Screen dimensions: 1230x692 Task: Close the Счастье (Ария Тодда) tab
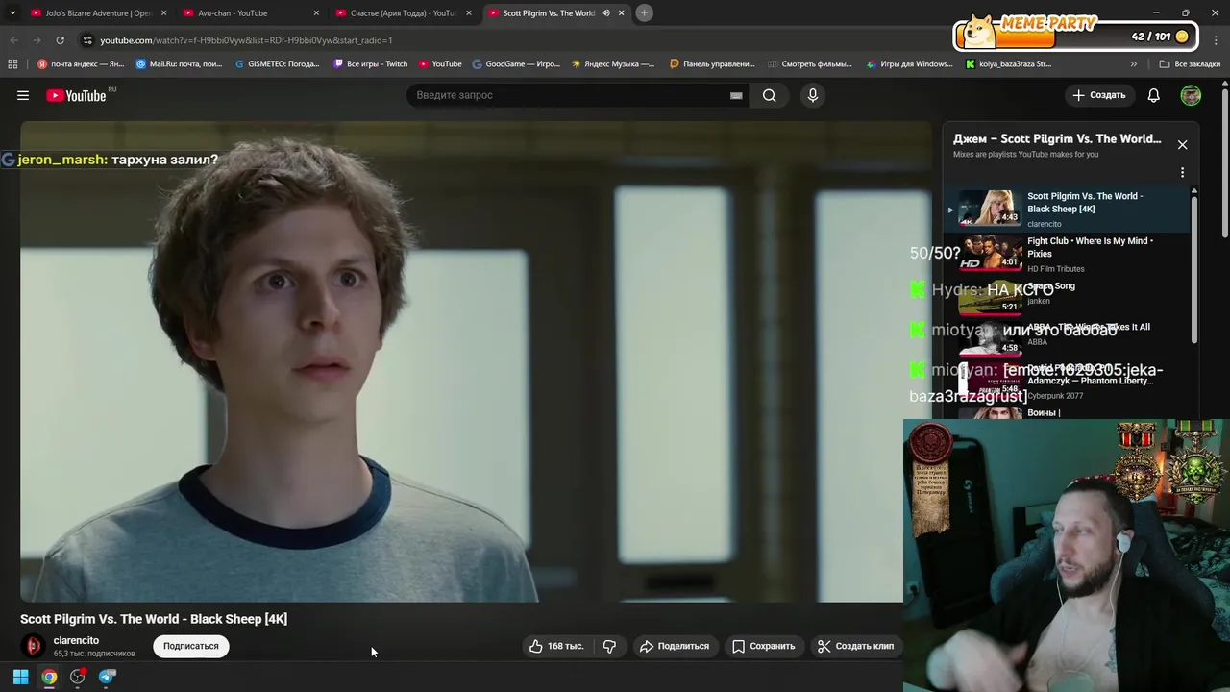click(x=469, y=13)
